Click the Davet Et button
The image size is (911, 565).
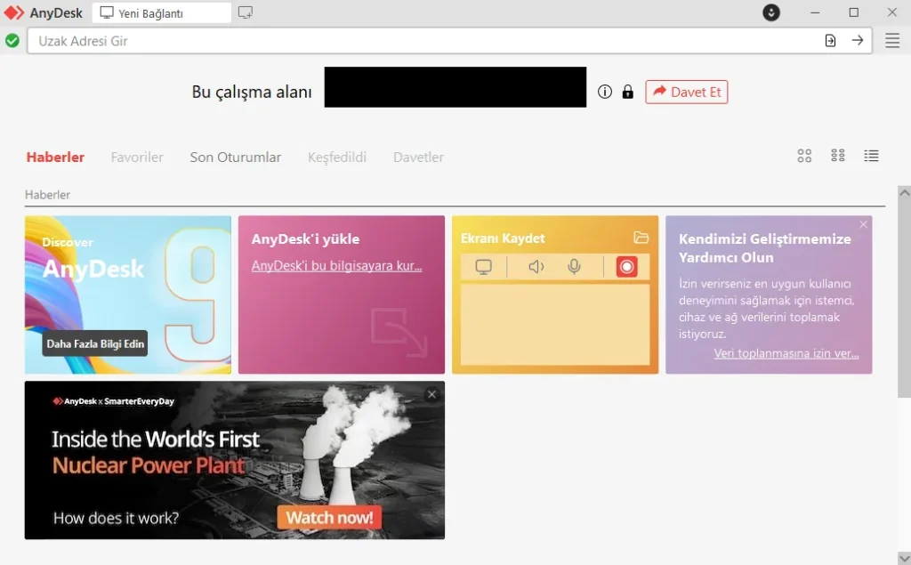click(x=686, y=92)
